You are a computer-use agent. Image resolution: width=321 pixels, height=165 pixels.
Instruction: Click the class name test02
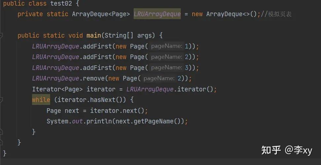(x=61, y=4)
